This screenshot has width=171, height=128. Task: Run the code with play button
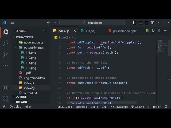click(153, 31)
